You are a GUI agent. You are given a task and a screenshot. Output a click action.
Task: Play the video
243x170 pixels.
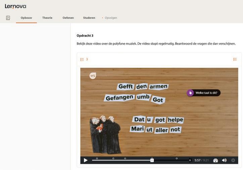pos(86,160)
